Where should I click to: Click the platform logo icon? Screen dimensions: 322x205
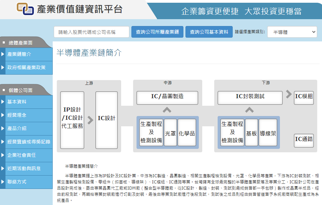click(x=25, y=9)
